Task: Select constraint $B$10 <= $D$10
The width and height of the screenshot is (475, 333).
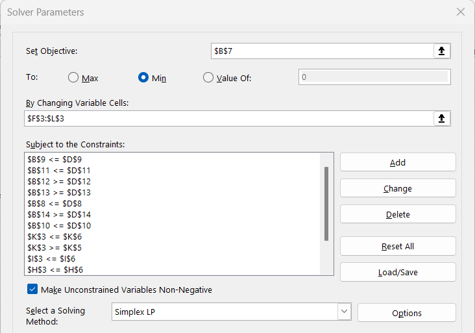Action: (59, 226)
